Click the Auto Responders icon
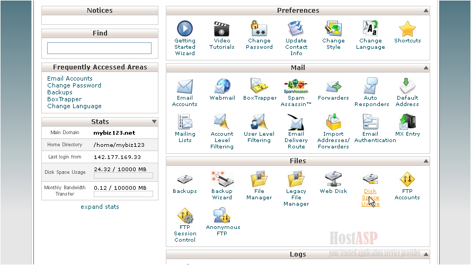This screenshot has height=265, width=471. (371, 86)
